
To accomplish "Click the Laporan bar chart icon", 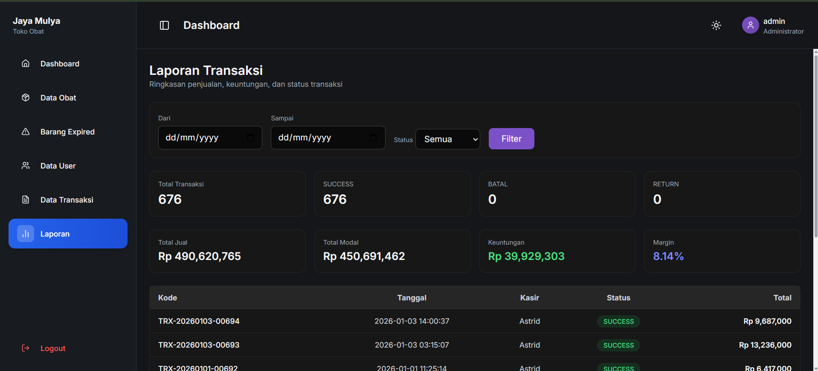I will click(26, 234).
